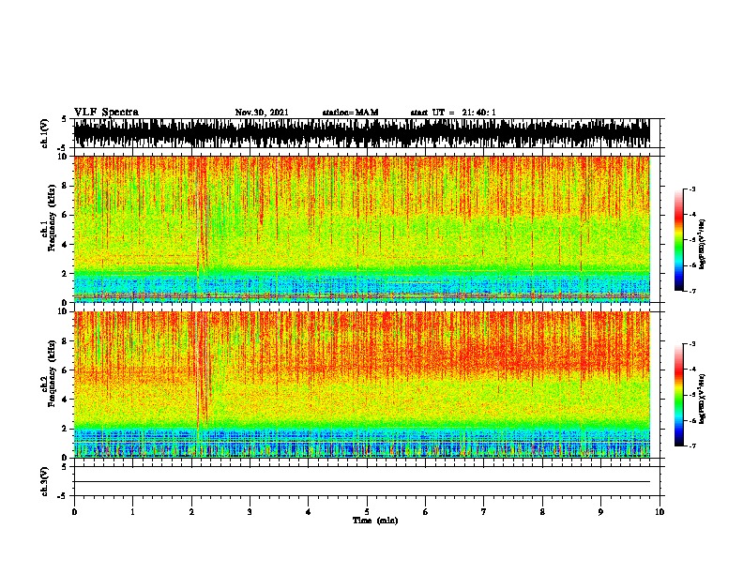This screenshot has width=743, height=574.
Task: Click the time axis tick label '7'
Action: pyautogui.click(x=484, y=512)
